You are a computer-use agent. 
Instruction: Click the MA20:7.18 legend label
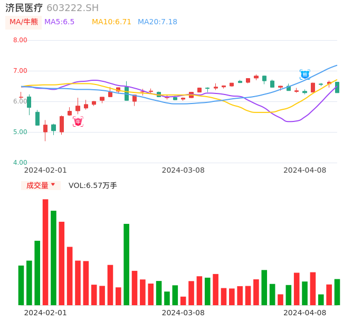coord(157,22)
